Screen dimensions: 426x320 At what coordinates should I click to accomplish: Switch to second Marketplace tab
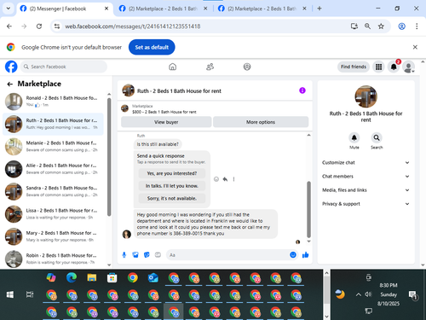(x=163, y=9)
